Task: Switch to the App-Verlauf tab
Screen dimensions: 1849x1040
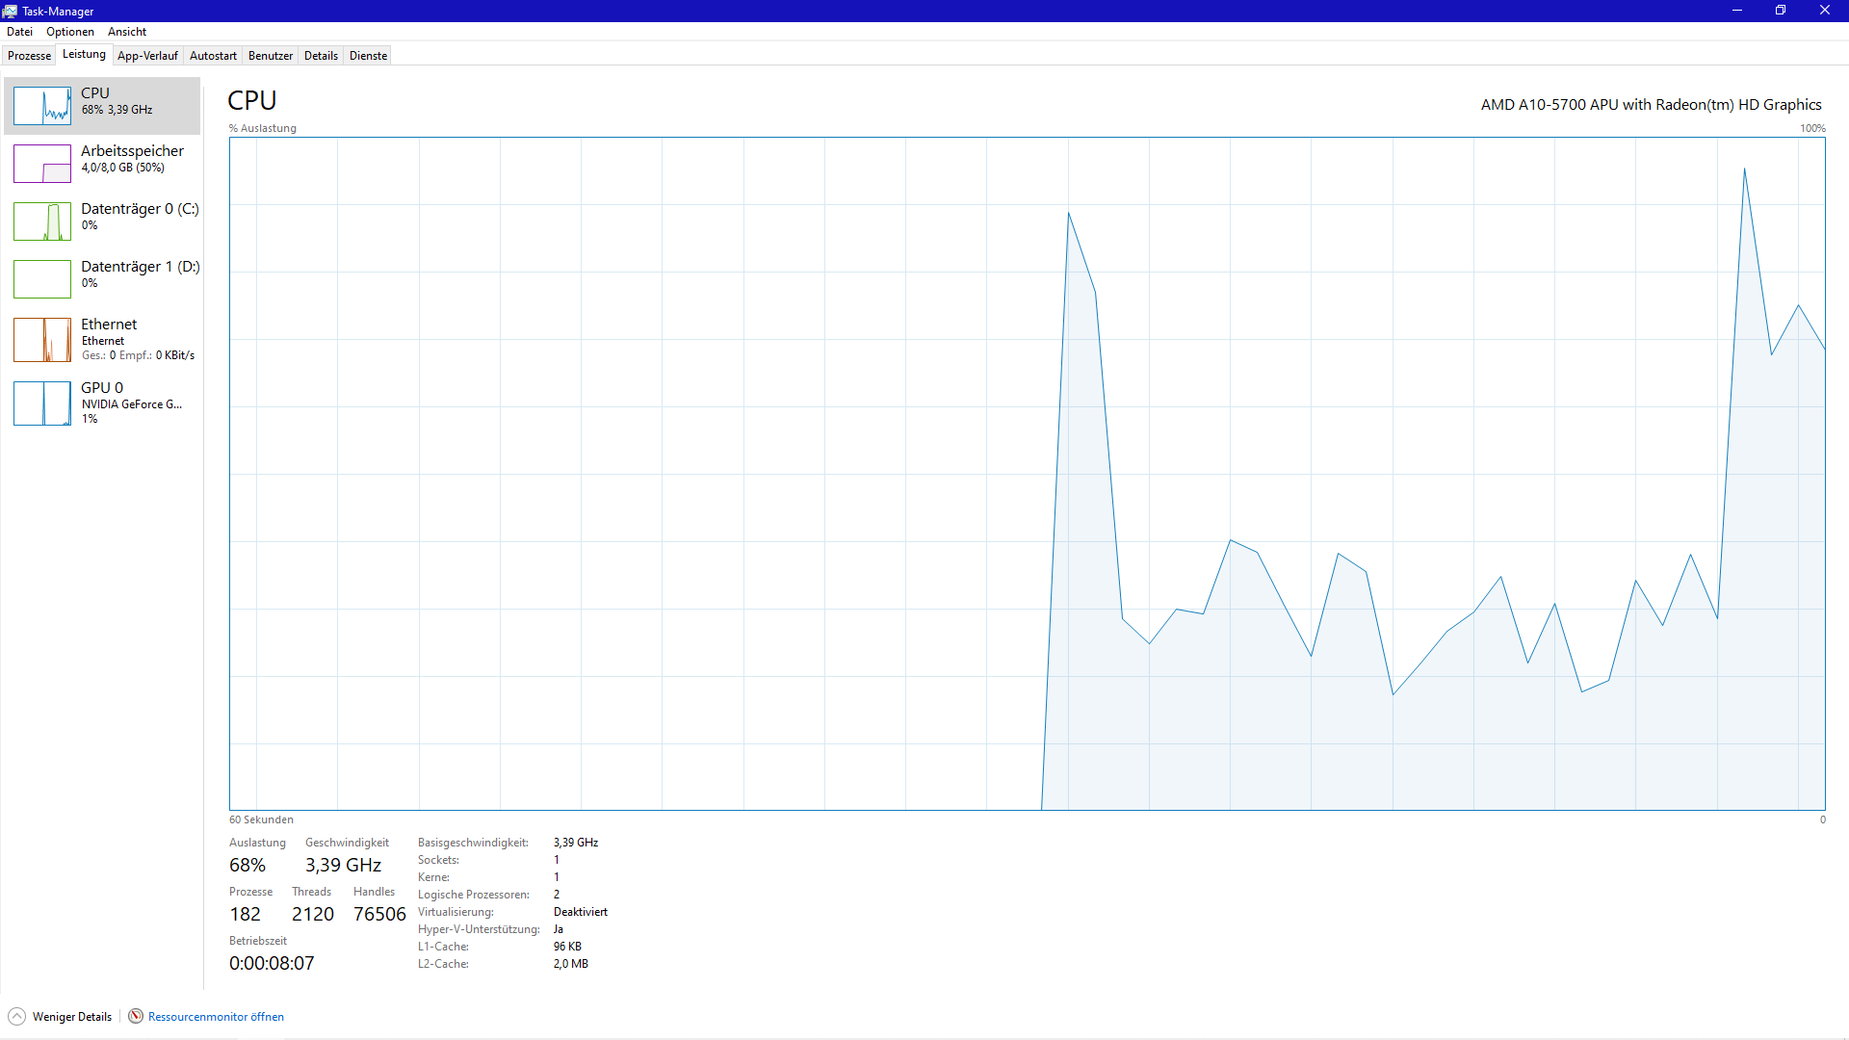Action: 147,56
